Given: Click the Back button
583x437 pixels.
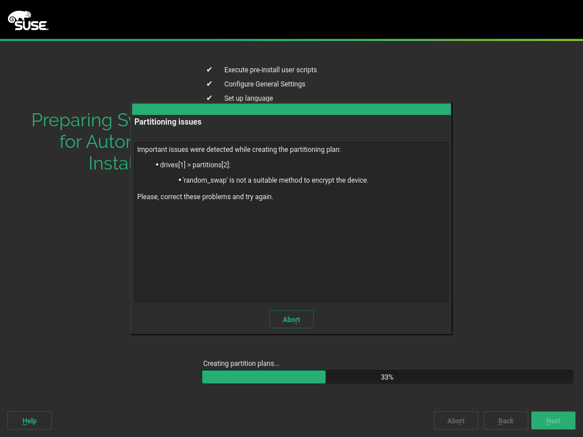Looking at the screenshot, I should pos(506,420).
